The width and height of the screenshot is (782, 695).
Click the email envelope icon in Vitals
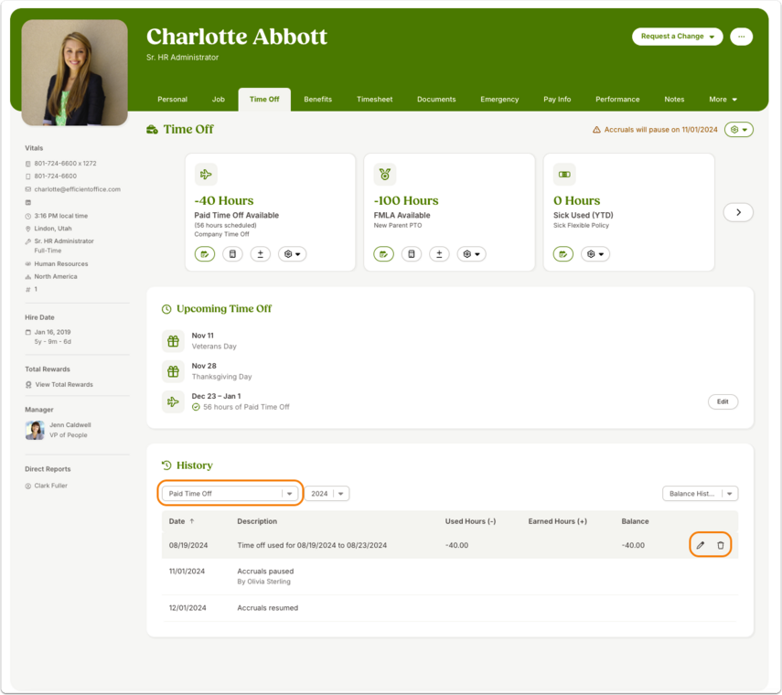pyautogui.click(x=28, y=189)
